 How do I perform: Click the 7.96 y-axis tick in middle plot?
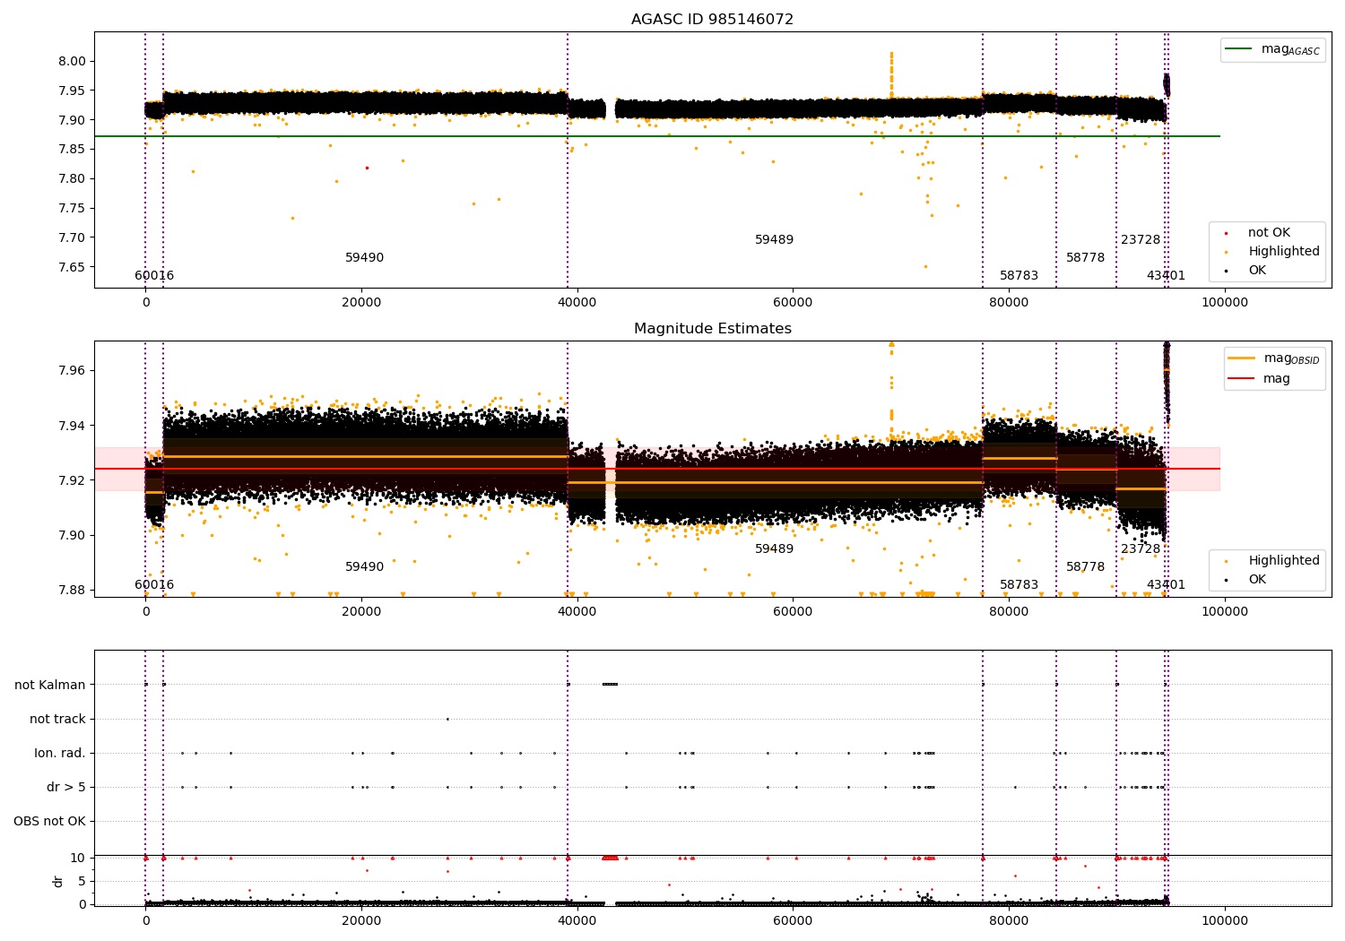(73, 370)
